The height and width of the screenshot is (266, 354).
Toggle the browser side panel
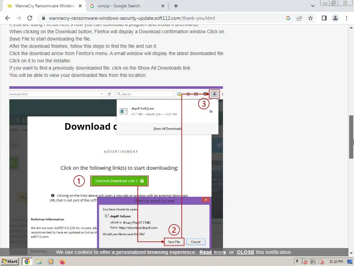pos(324,18)
